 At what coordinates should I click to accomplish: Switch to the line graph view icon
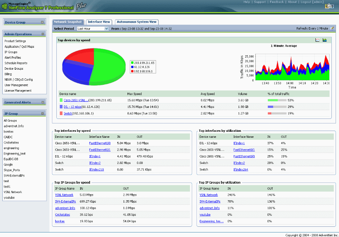click(317, 40)
